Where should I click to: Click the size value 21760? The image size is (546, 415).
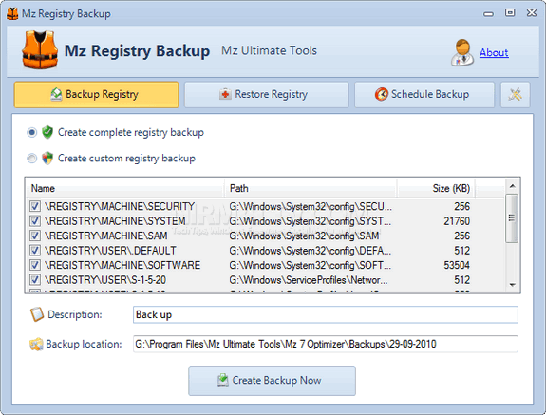pyautogui.click(x=457, y=221)
